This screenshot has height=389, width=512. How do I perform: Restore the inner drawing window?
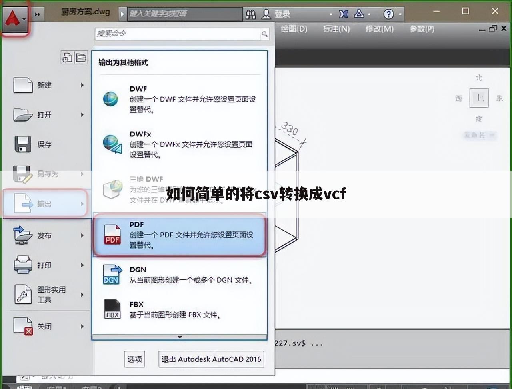pyautogui.click(x=493, y=28)
